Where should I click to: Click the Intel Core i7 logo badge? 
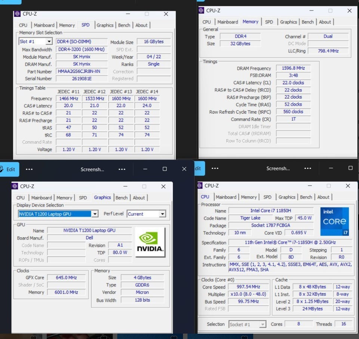tap(334, 221)
